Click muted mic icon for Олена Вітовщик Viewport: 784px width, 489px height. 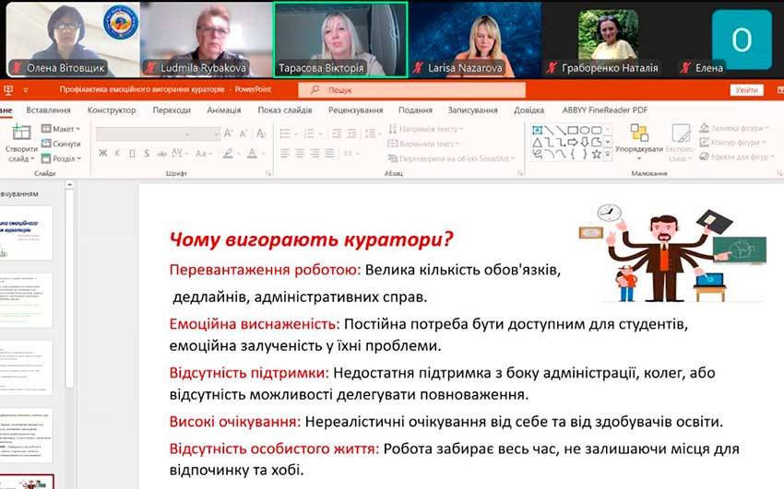(14, 68)
